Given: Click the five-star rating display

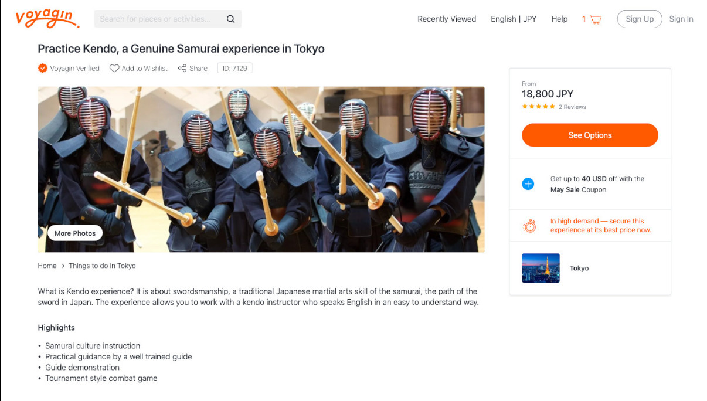Looking at the screenshot, I should pyautogui.click(x=538, y=107).
